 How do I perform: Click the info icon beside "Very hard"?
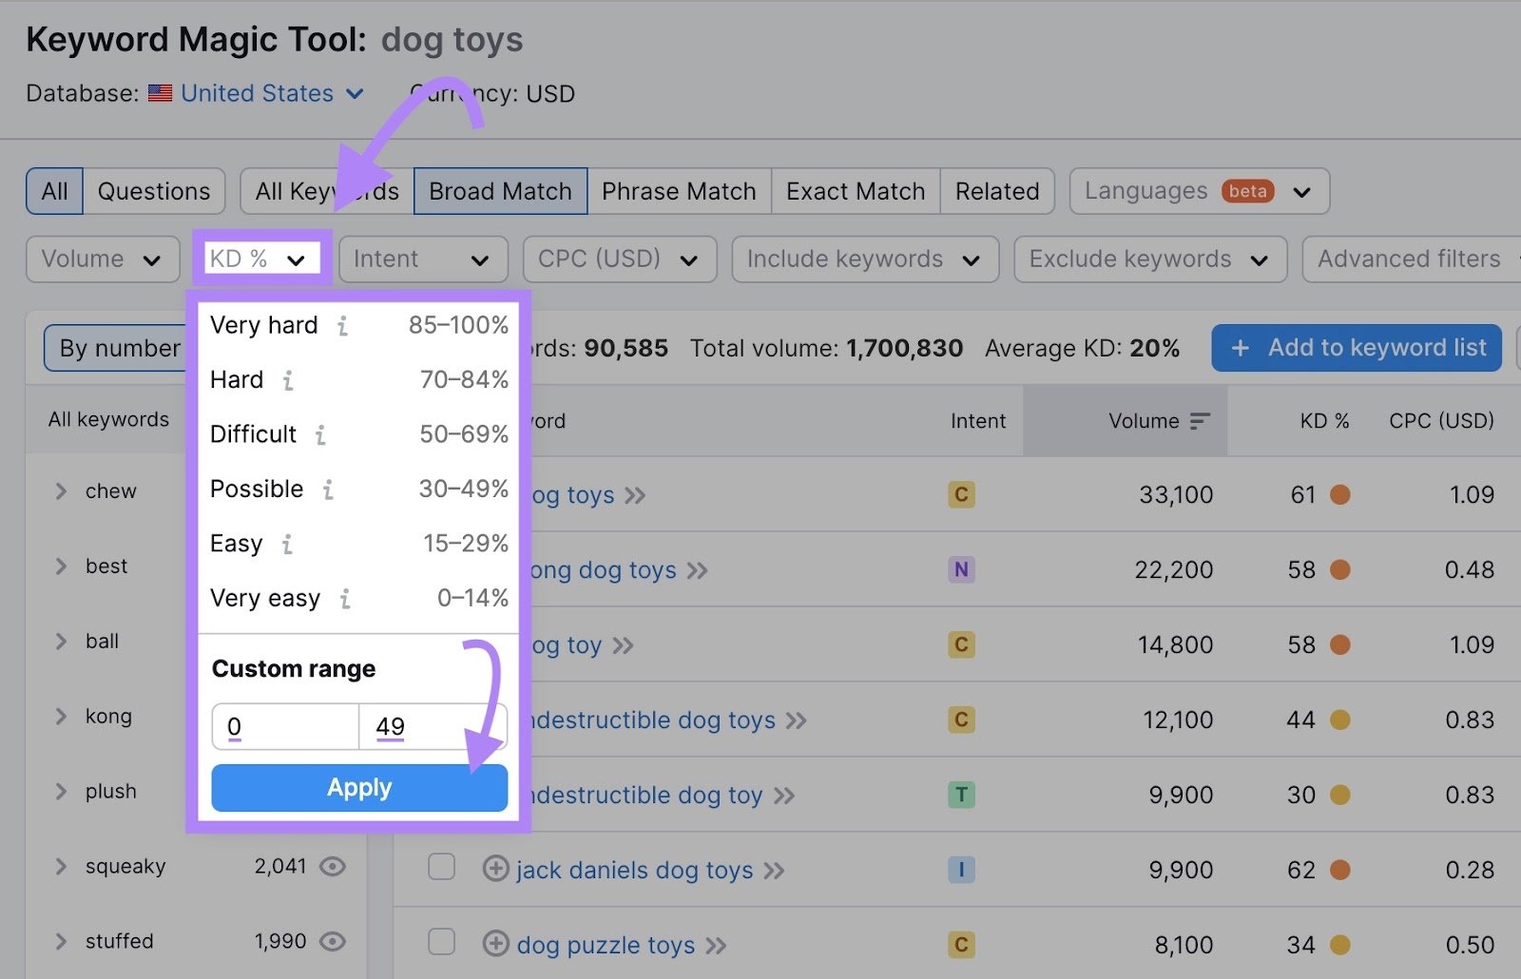(x=342, y=325)
